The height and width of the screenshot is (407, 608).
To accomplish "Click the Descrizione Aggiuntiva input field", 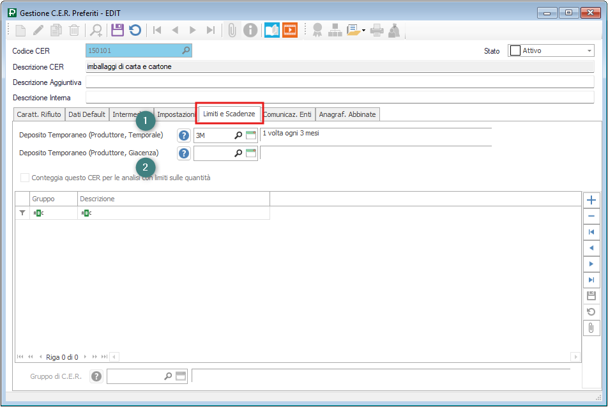I will [339, 82].
